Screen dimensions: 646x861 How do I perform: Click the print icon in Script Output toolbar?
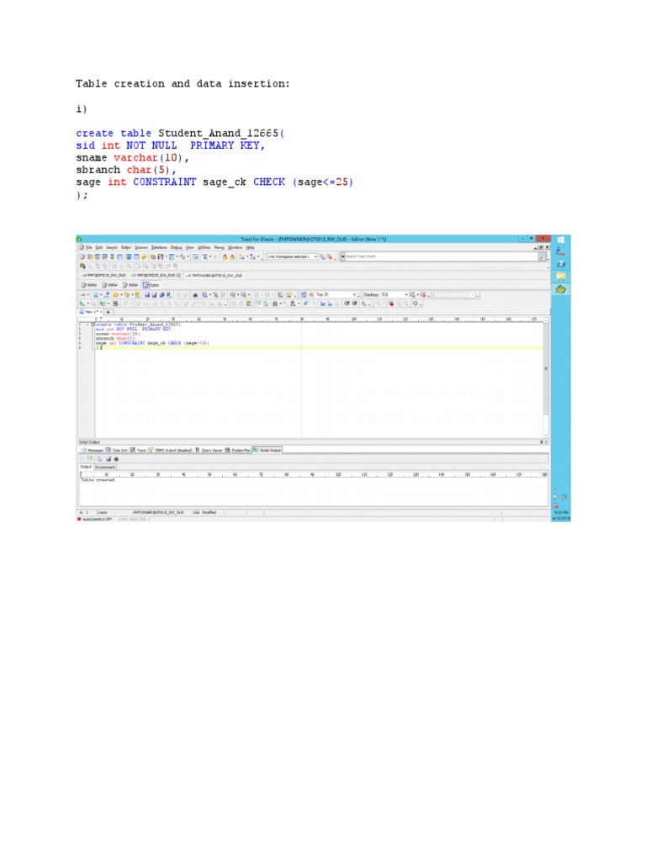tap(116, 459)
